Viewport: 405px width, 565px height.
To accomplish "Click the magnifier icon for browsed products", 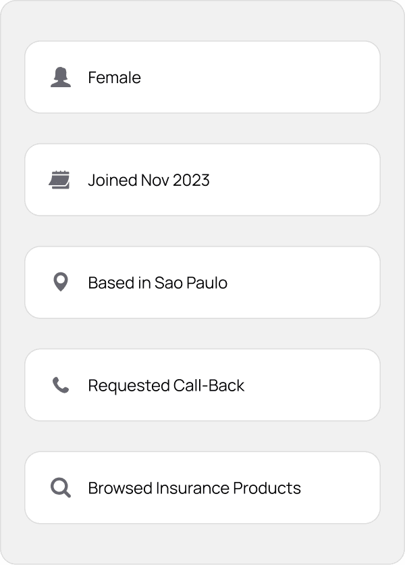I will pyautogui.click(x=60, y=487).
